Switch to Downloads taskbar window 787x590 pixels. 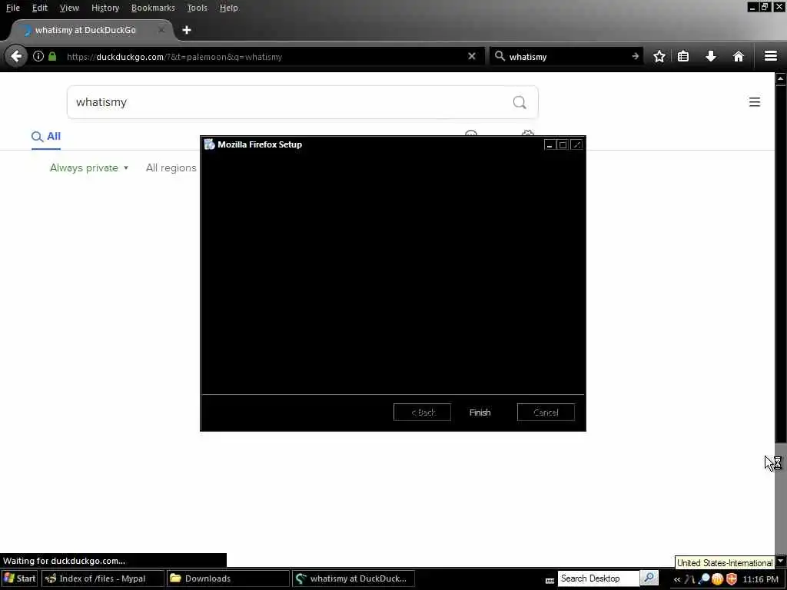[227, 578]
